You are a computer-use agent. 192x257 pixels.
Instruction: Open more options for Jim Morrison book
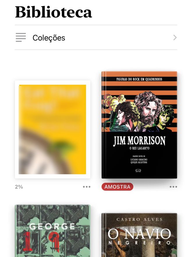pos(173,187)
